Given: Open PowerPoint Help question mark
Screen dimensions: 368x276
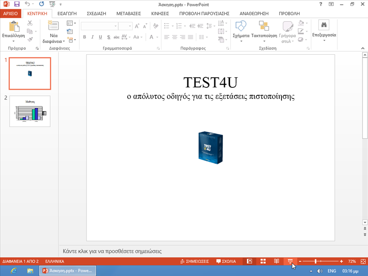Looking at the screenshot, I should 321,4.
